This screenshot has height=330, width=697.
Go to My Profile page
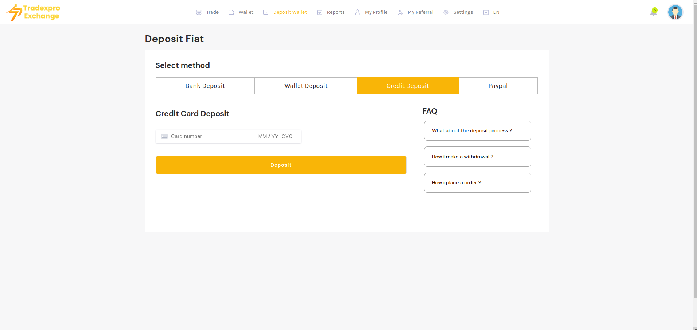tap(376, 12)
